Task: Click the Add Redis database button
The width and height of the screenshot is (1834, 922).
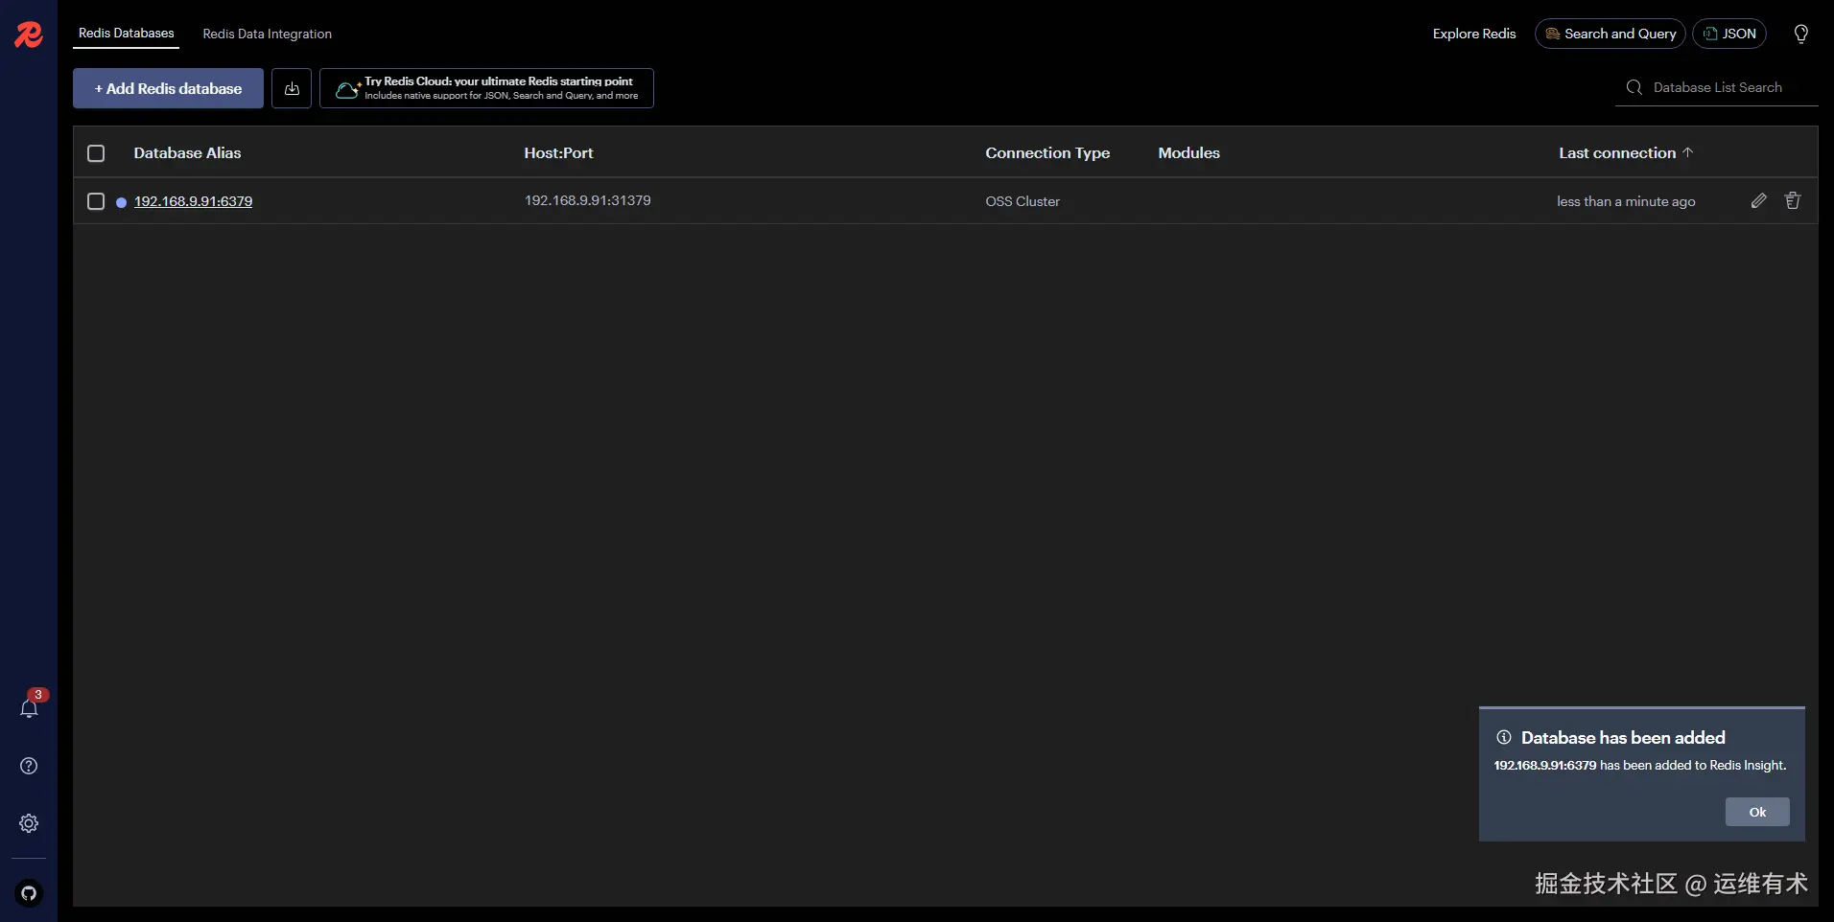Action: pyautogui.click(x=167, y=87)
